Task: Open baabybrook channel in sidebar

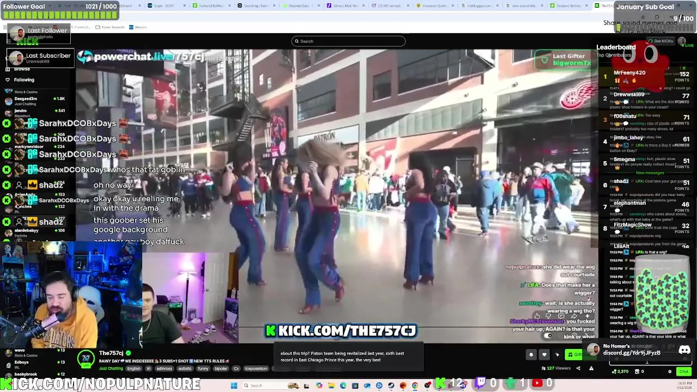Action: pyautogui.click(x=37, y=375)
